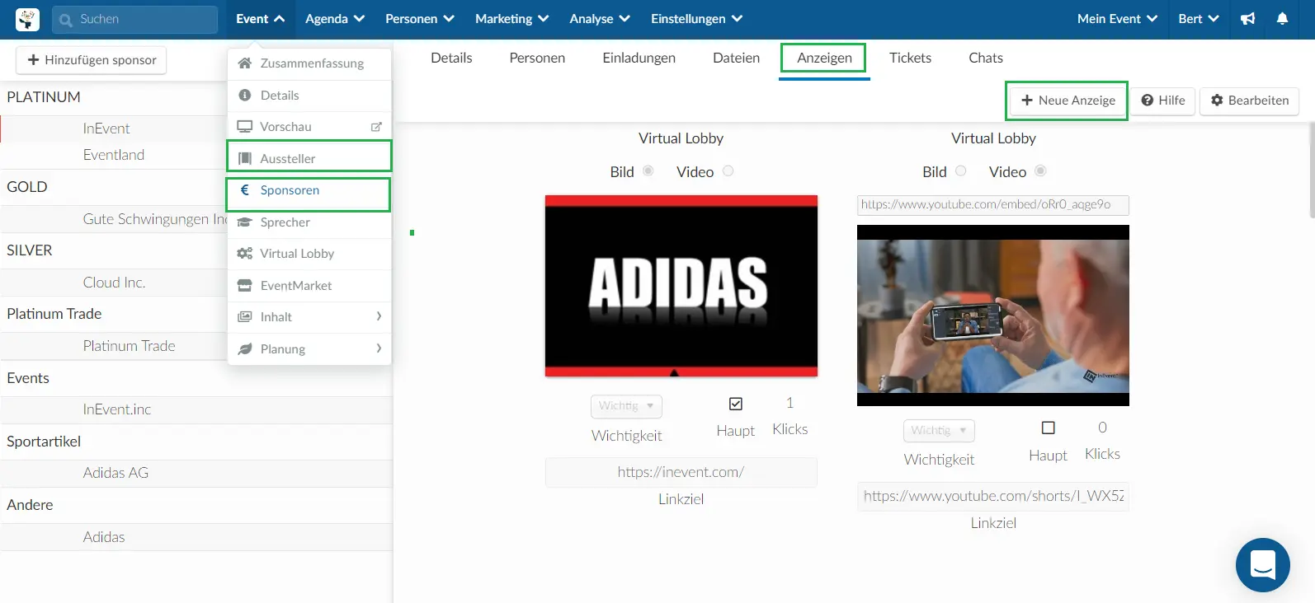Click the house icon beside Zusammenfassung
This screenshot has width=1315, height=603.
(x=244, y=63)
